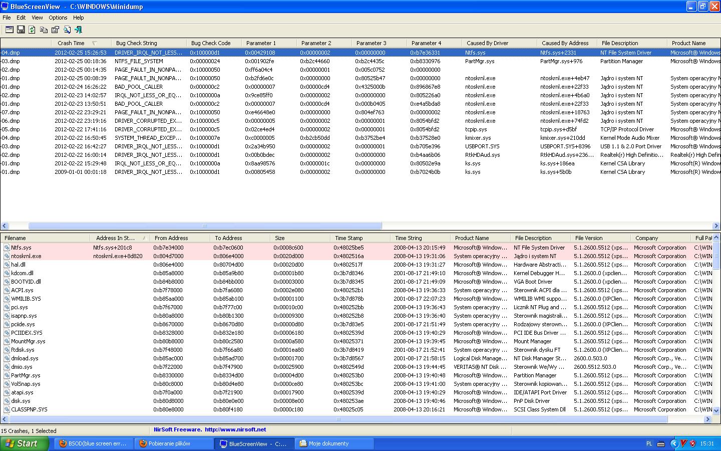This screenshot has height=451, width=721.
Task: Select CLASSPNP.SYS row in lower pane
Action: click(356, 409)
